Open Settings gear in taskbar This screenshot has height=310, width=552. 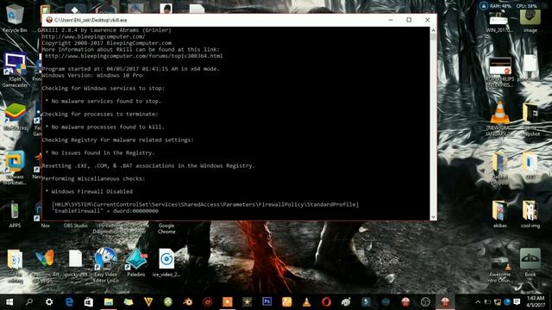(x=49, y=302)
